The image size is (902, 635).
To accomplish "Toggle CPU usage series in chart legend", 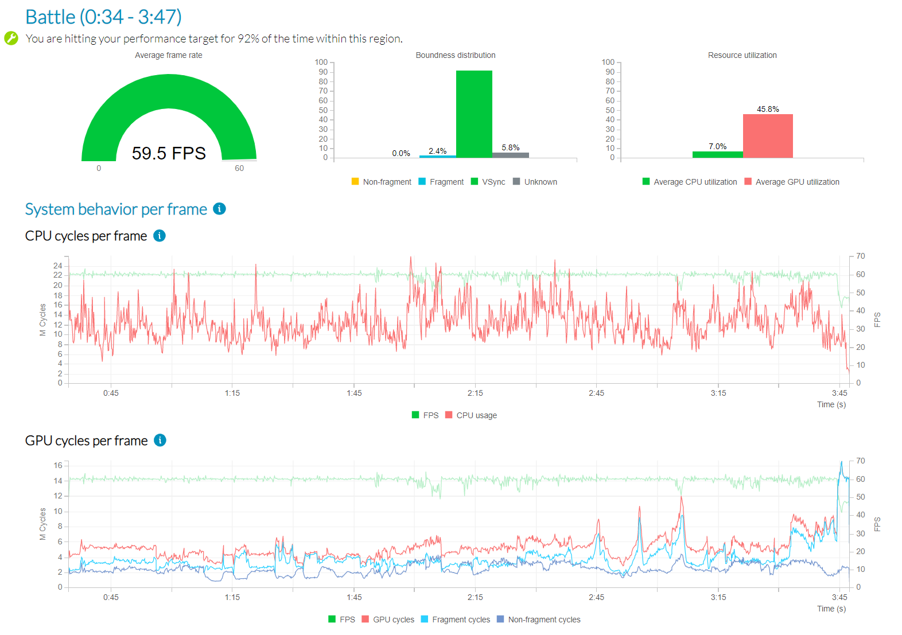I will (471, 415).
